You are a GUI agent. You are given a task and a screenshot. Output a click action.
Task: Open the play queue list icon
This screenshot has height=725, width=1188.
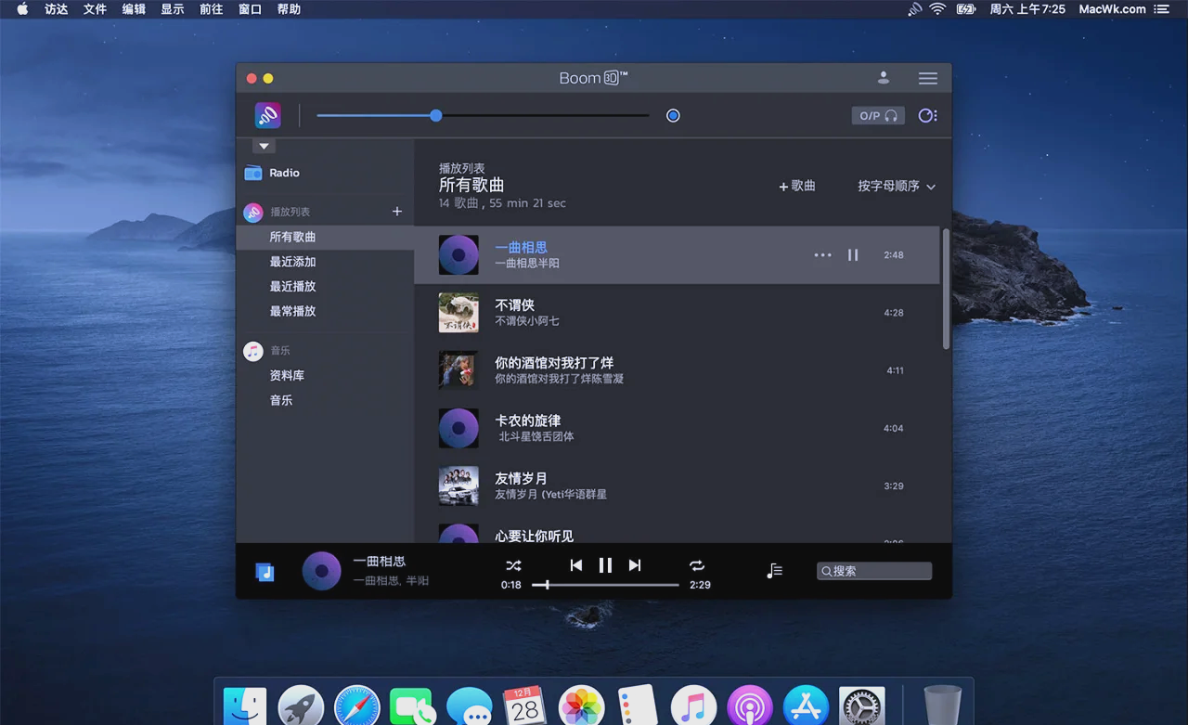[x=774, y=571]
